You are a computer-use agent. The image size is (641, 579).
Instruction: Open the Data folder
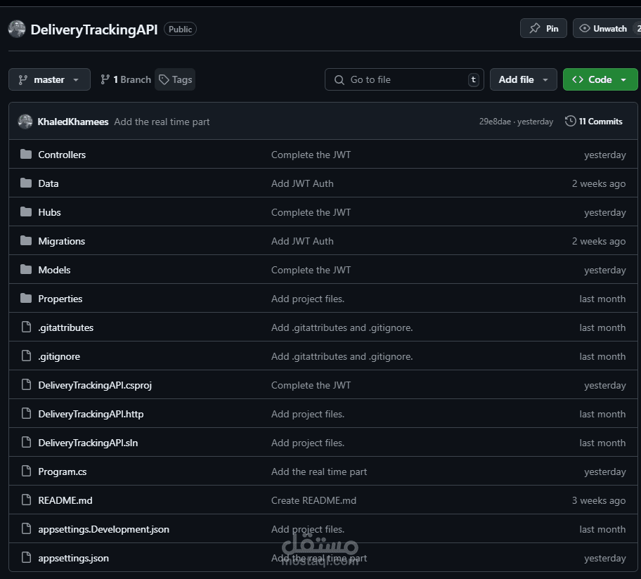48,183
